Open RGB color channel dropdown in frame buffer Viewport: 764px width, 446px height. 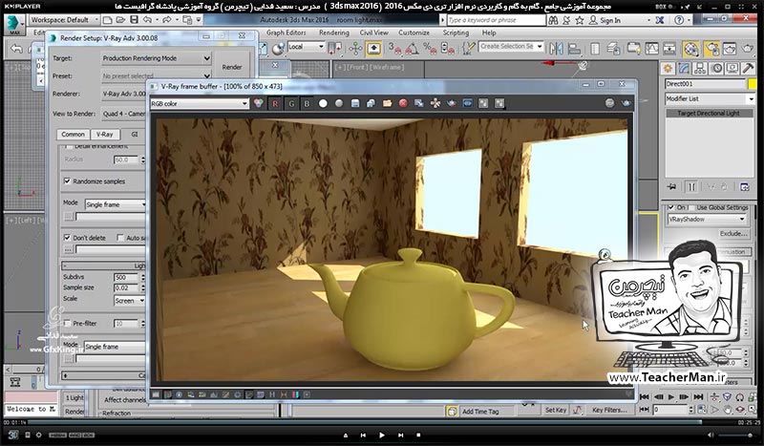tap(200, 103)
